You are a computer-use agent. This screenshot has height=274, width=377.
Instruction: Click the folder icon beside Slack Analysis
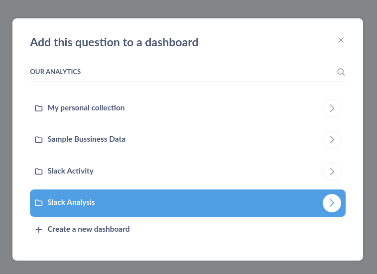[x=39, y=203]
